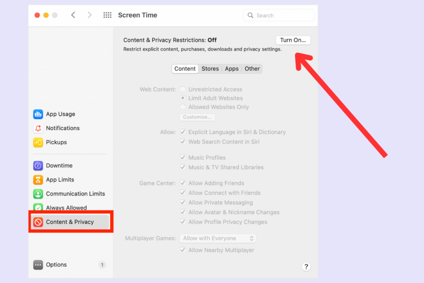This screenshot has height=283, width=424.
Task: Choose Allowed Websites Only option
Action: (183, 107)
